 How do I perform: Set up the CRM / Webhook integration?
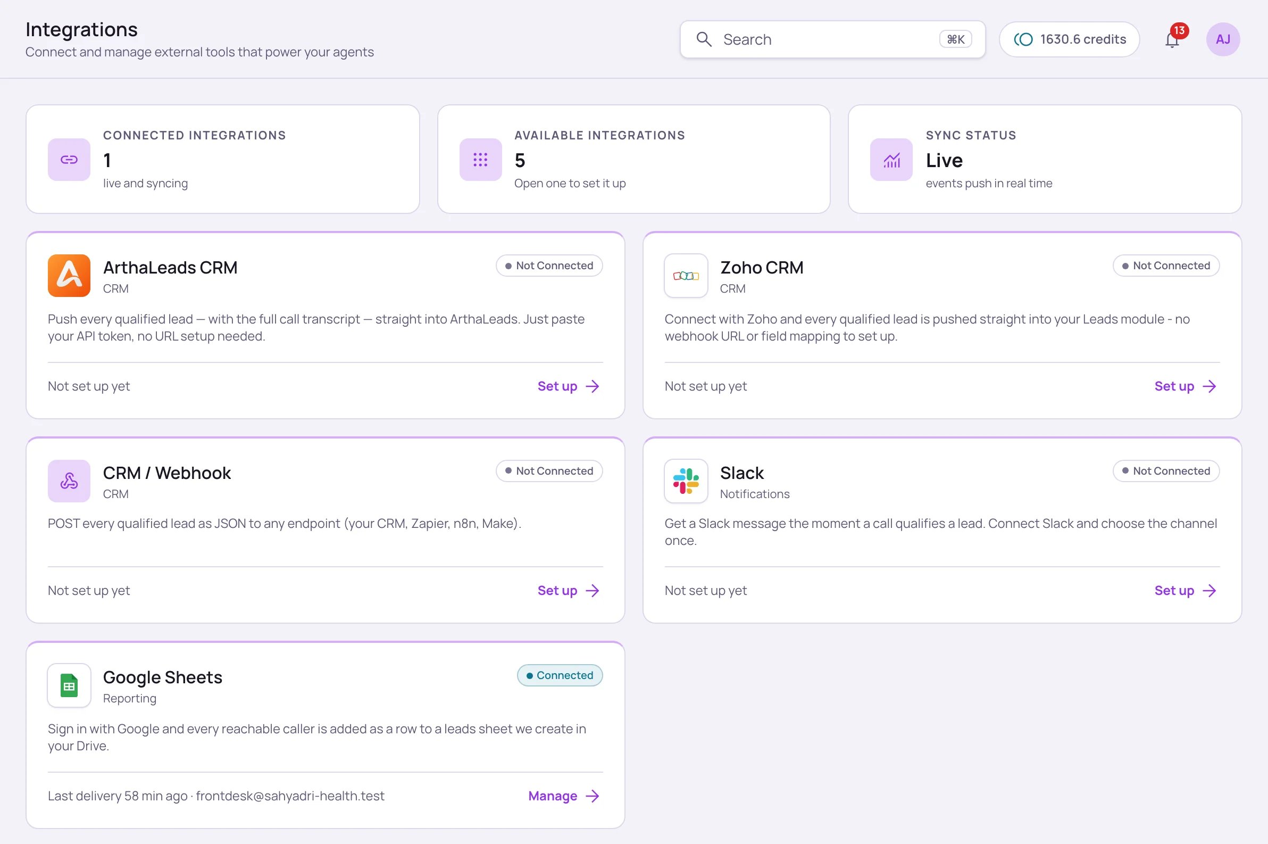click(568, 591)
